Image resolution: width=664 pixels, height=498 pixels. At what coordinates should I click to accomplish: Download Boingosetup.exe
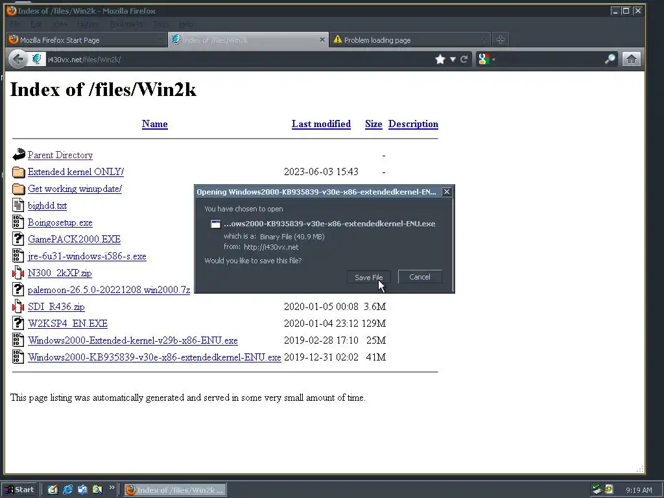click(x=60, y=223)
